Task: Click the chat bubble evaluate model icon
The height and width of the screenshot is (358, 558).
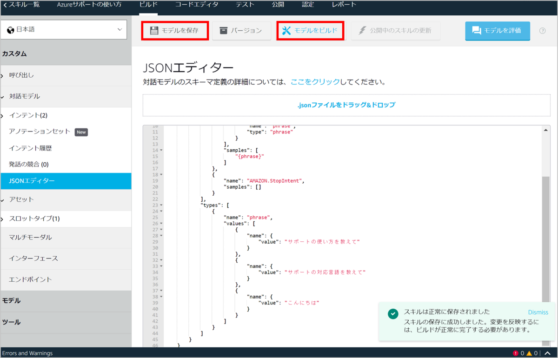Action: 477,31
